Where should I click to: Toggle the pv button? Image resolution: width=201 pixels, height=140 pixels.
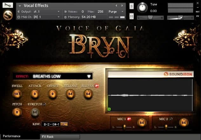click(x=198, y=16)
